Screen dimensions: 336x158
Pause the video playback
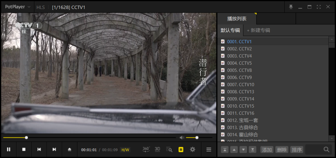(9, 150)
